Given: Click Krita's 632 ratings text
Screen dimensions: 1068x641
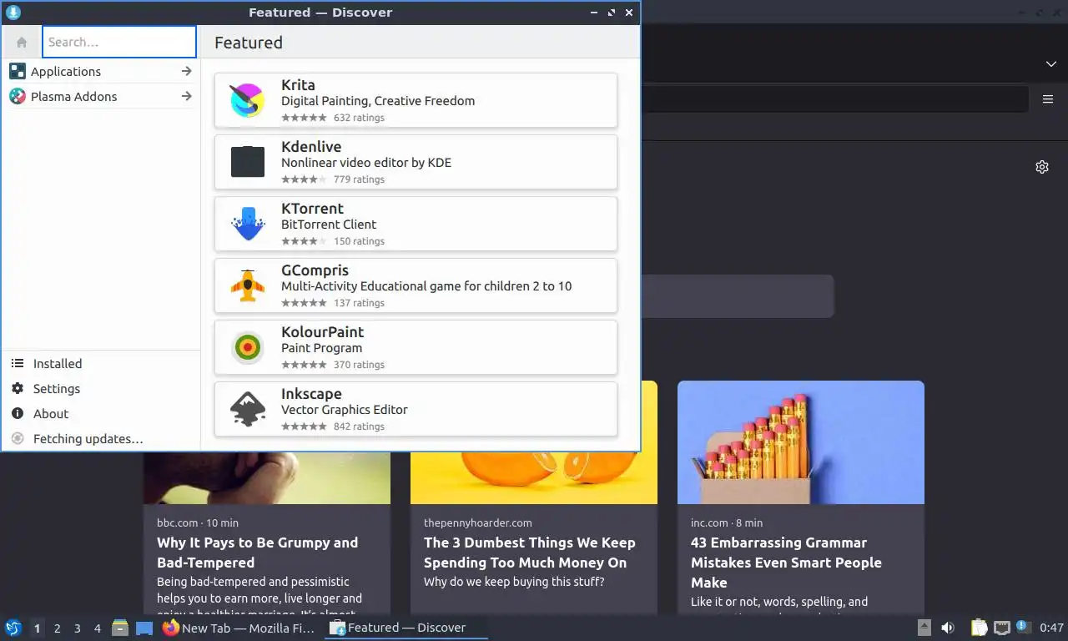Looking at the screenshot, I should pyautogui.click(x=359, y=118).
